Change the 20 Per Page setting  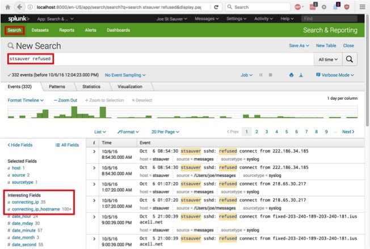click(x=165, y=132)
